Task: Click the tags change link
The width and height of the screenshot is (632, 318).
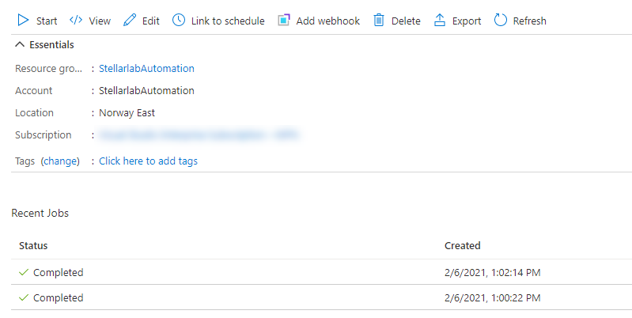Action: [x=60, y=161]
